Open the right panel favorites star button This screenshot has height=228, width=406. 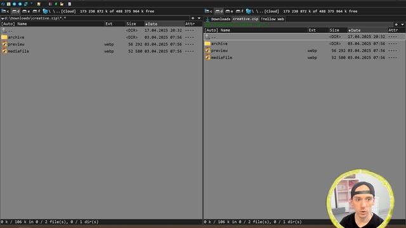click(x=396, y=25)
